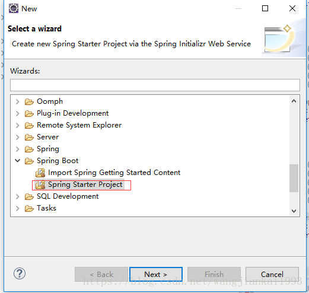The image size is (309, 293).
Task: Click the Spring Starter Project wizard icon
Action: pos(40,184)
